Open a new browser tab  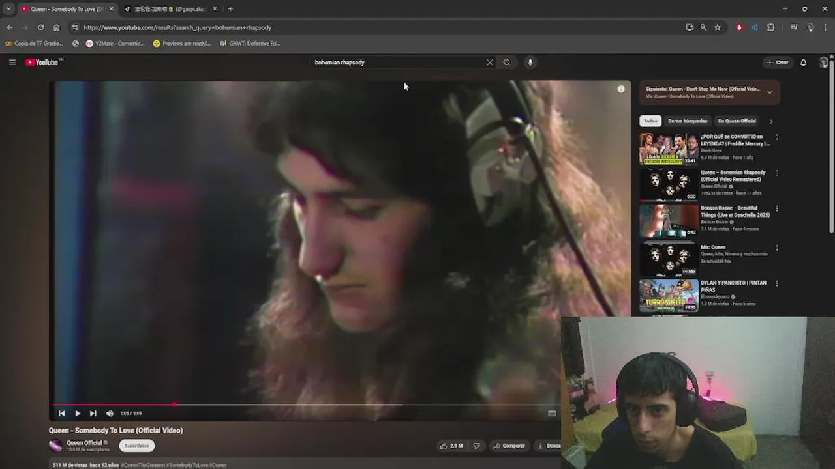[230, 9]
